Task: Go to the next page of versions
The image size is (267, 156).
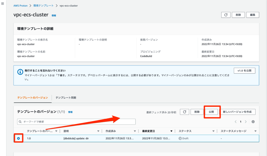Action: tap(246, 122)
